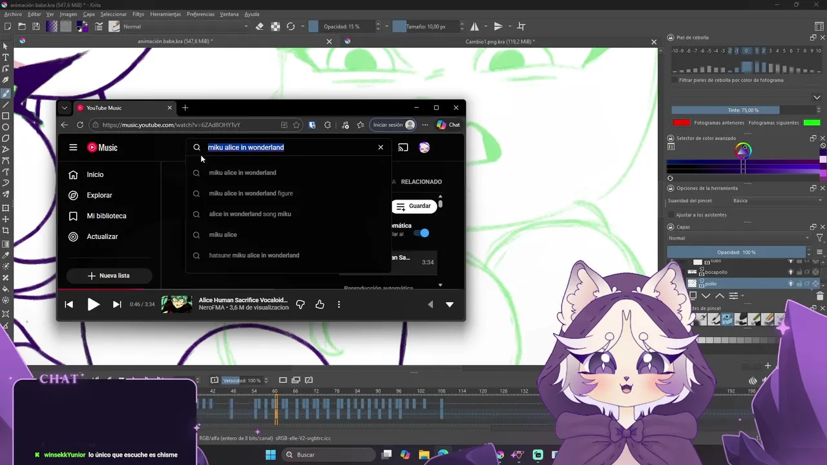Click 'Nueva lista' to create a playlist
The width and height of the screenshot is (827, 465).
click(109, 276)
